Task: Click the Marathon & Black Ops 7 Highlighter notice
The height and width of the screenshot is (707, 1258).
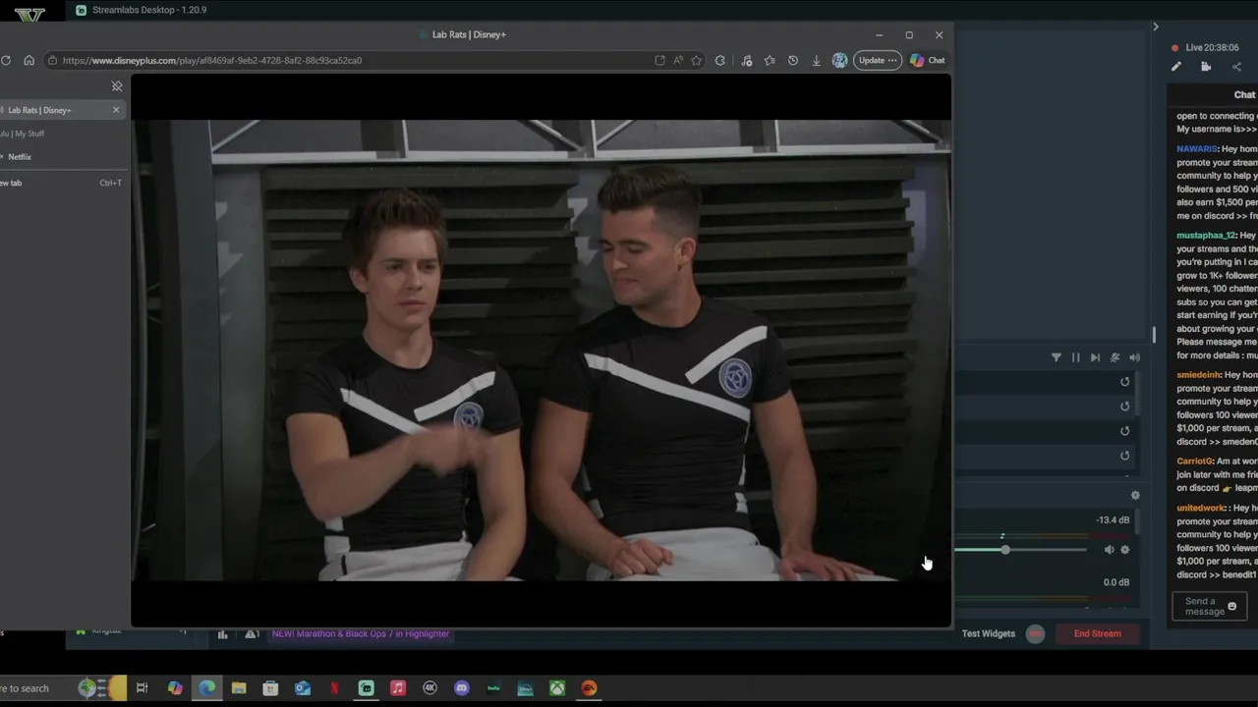Action: (x=361, y=633)
